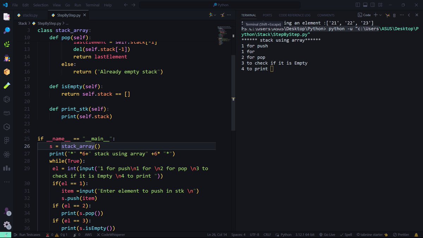This screenshot has height=238, width=423.
Task: Open the Terminal menu
Action: [x=92, y=5]
